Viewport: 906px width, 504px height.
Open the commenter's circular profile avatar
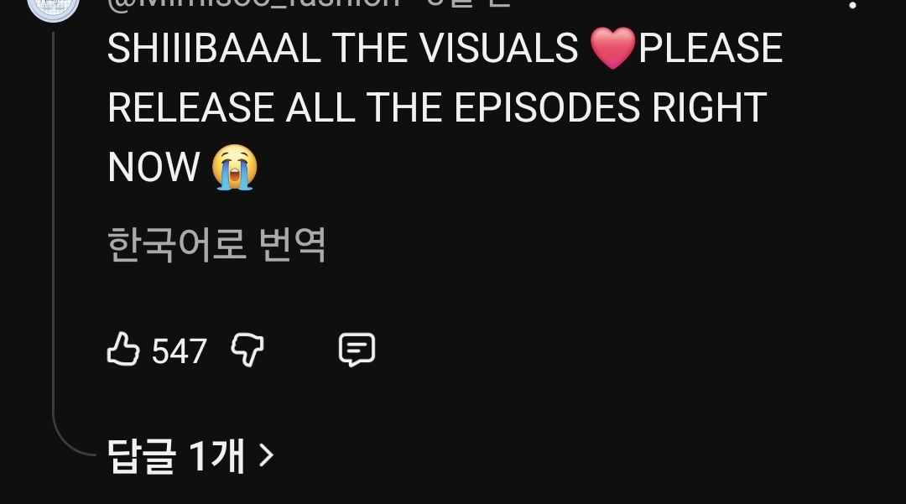pos(53,8)
